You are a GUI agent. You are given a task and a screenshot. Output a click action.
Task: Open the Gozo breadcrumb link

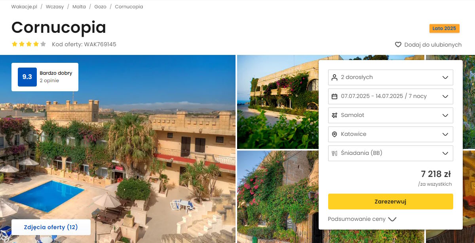[100, 7]
